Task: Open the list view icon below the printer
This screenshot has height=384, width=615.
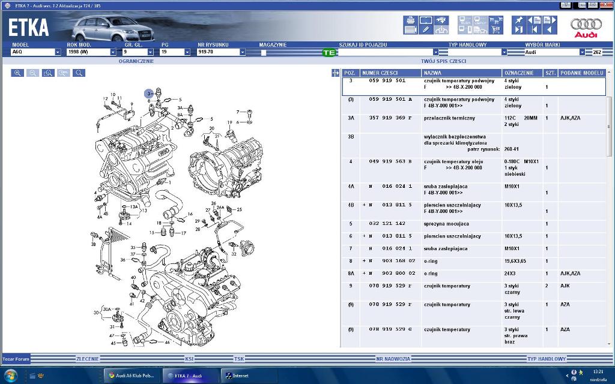Action: (411, 30)
